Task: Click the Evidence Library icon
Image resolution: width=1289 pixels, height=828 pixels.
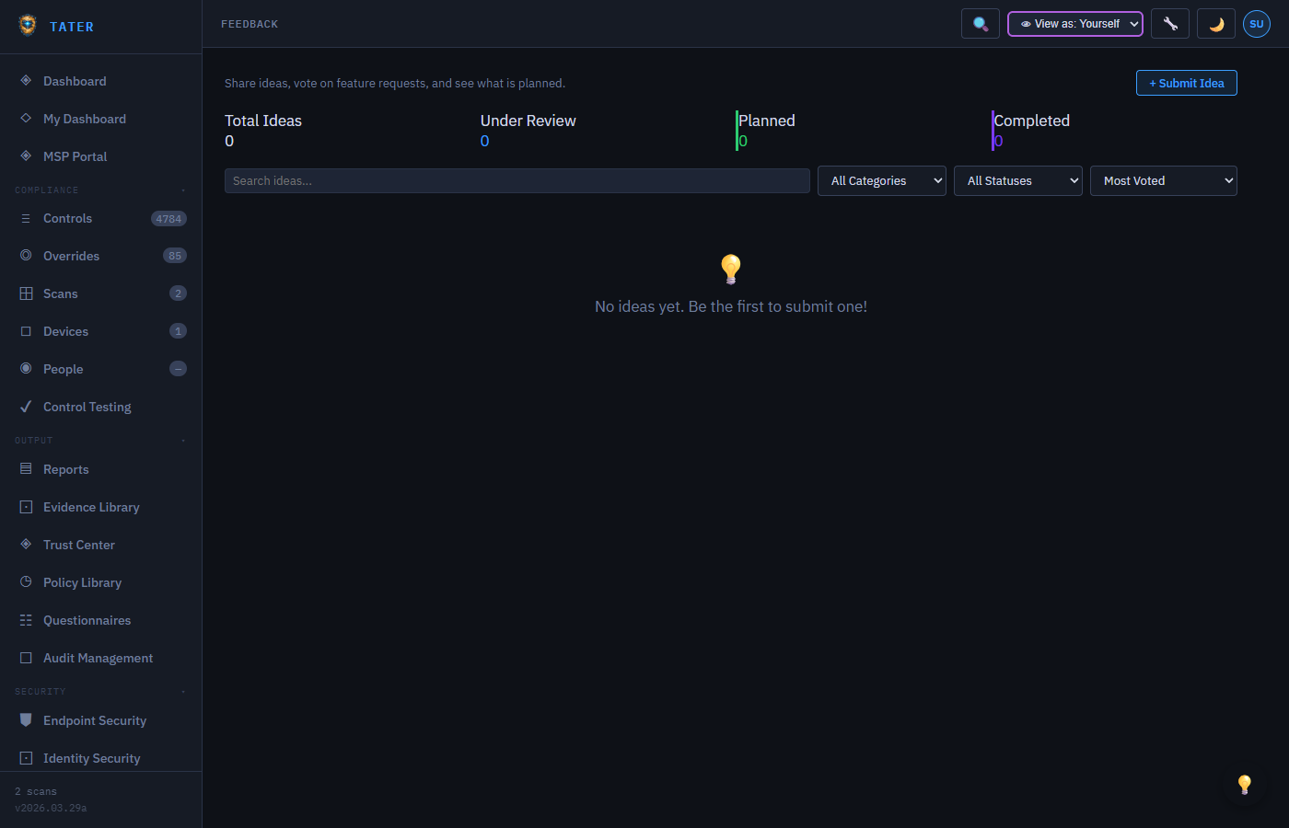Action: click(26, 507)
